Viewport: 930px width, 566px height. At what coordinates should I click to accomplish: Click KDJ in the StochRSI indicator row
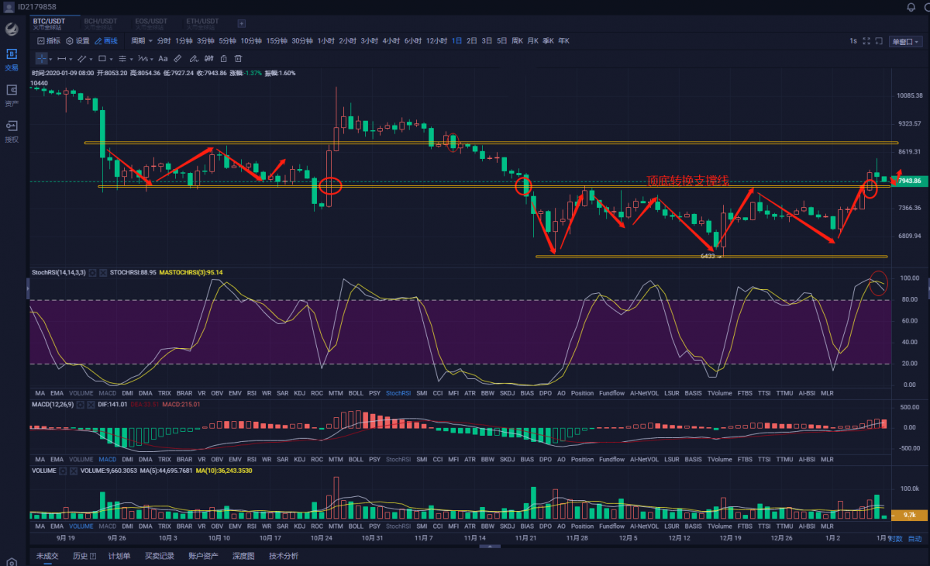tap(299, 393)
